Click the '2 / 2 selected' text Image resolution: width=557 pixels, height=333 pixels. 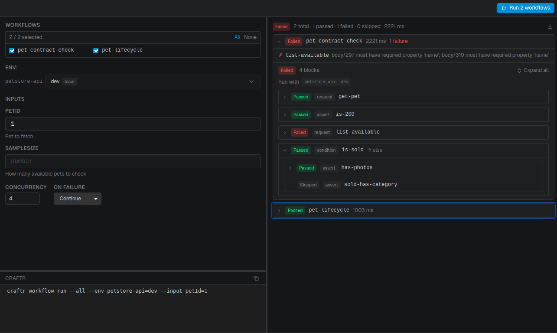[26, 37]
